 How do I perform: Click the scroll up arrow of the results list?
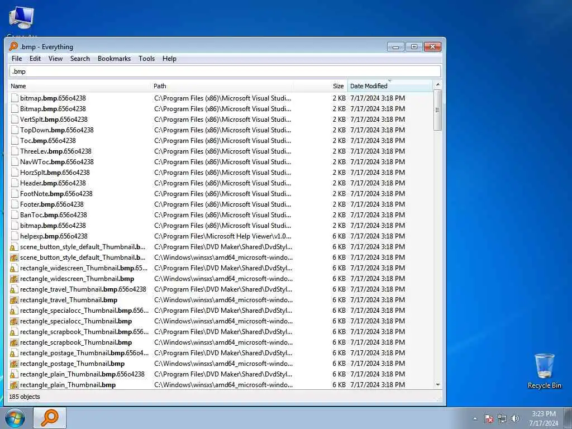[x=438, y=85]
